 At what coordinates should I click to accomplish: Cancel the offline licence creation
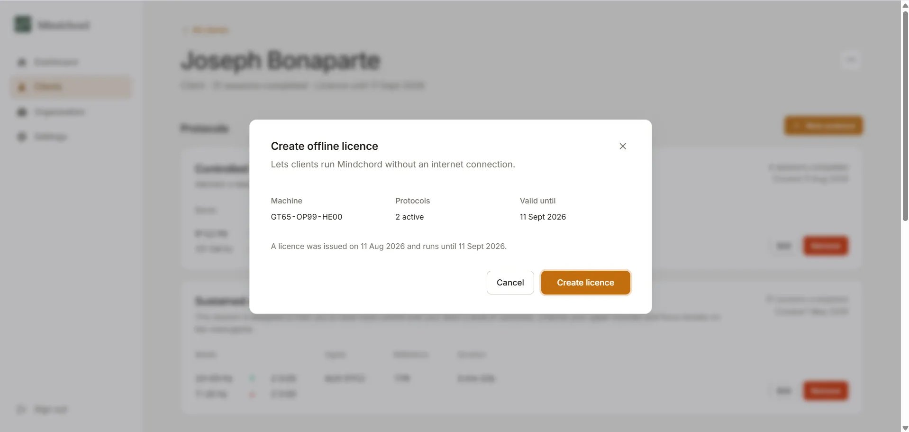510,283
